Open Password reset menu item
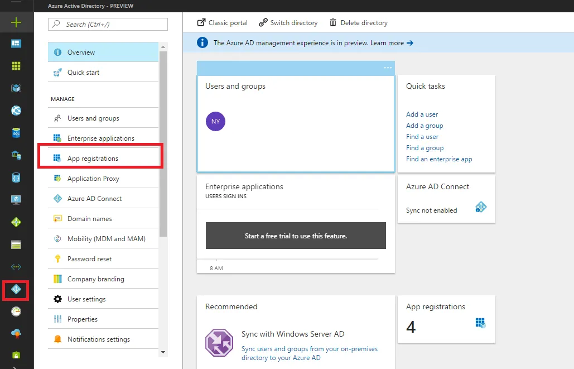574x369 pixels. click(103, 259)
